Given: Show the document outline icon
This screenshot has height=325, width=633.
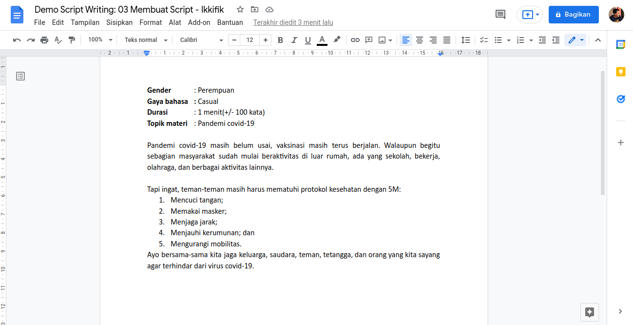Looking at the screenshot, I should [x=20, y=76].
